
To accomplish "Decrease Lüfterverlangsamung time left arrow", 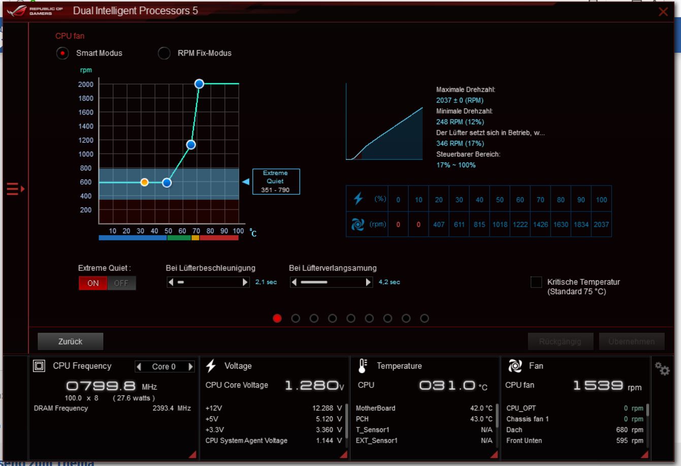I will coord(294,282).
